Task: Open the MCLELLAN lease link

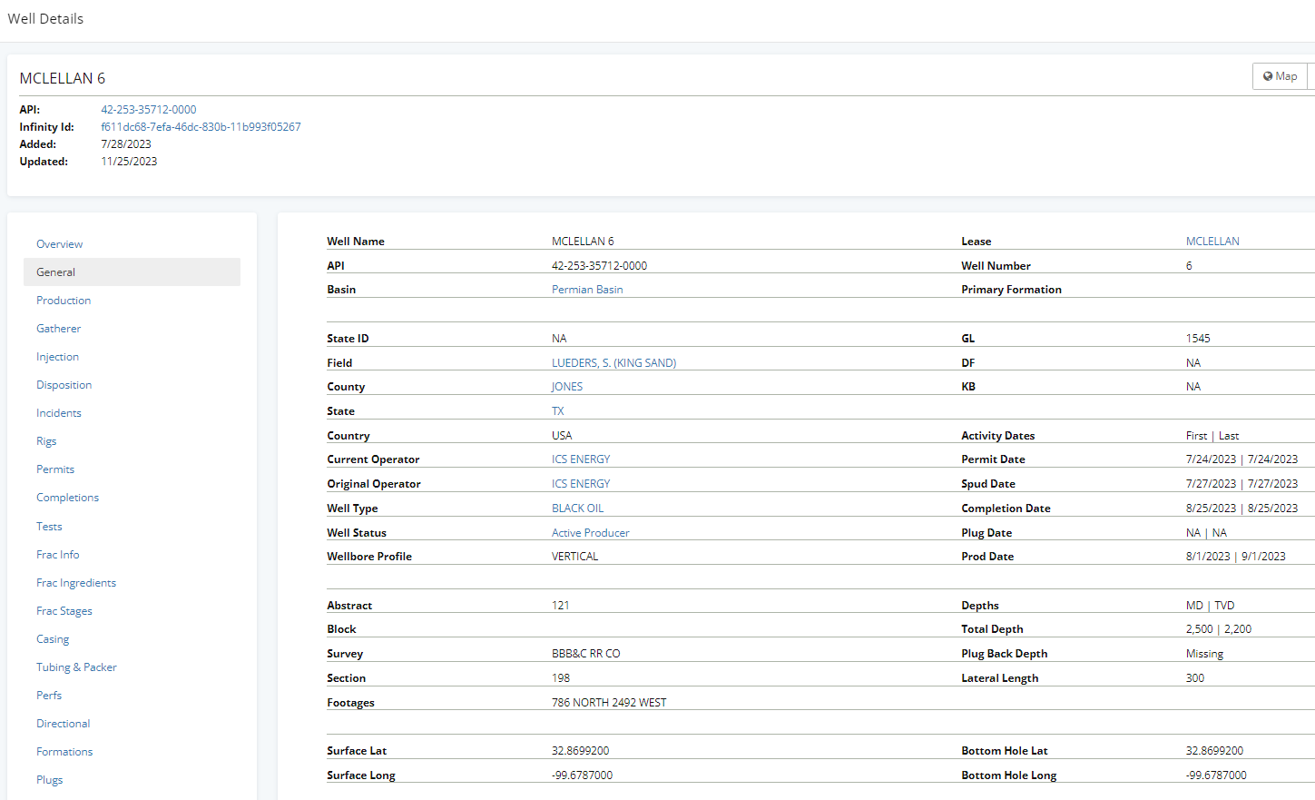Action: pyautogui.click(x=1212, y=242)
